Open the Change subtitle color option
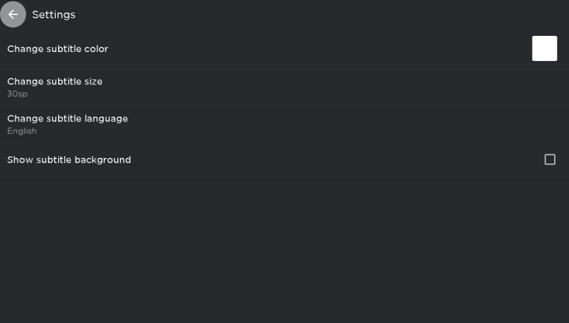Image resolution: width=569 pixels, height=323 pixels. [284, 48]
